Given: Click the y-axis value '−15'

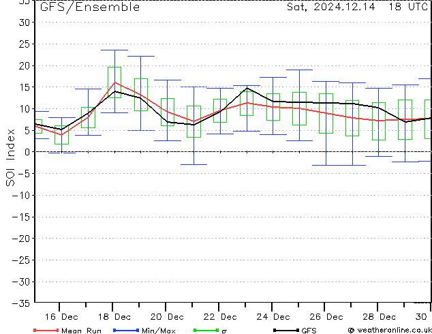Looking at the screenshot, I should click(21, 217).
